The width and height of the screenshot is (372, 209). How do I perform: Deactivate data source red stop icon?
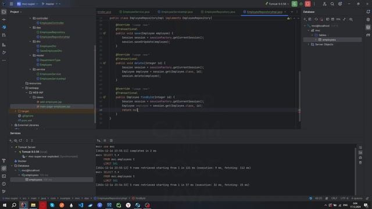321,19
